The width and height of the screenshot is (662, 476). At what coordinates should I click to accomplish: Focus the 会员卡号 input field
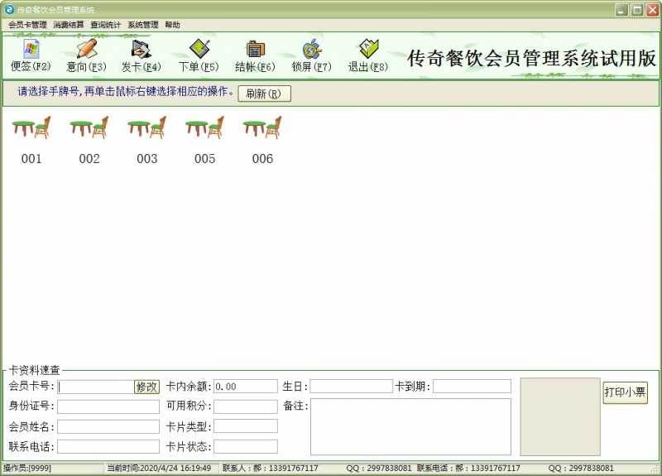coord(95,387)
